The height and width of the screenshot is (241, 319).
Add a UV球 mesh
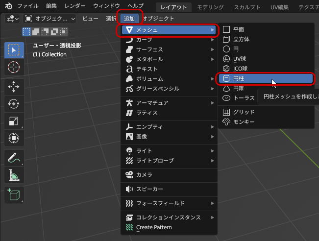266,59
